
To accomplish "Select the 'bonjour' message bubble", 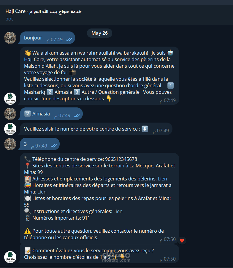I will click(x=47, y=38).
